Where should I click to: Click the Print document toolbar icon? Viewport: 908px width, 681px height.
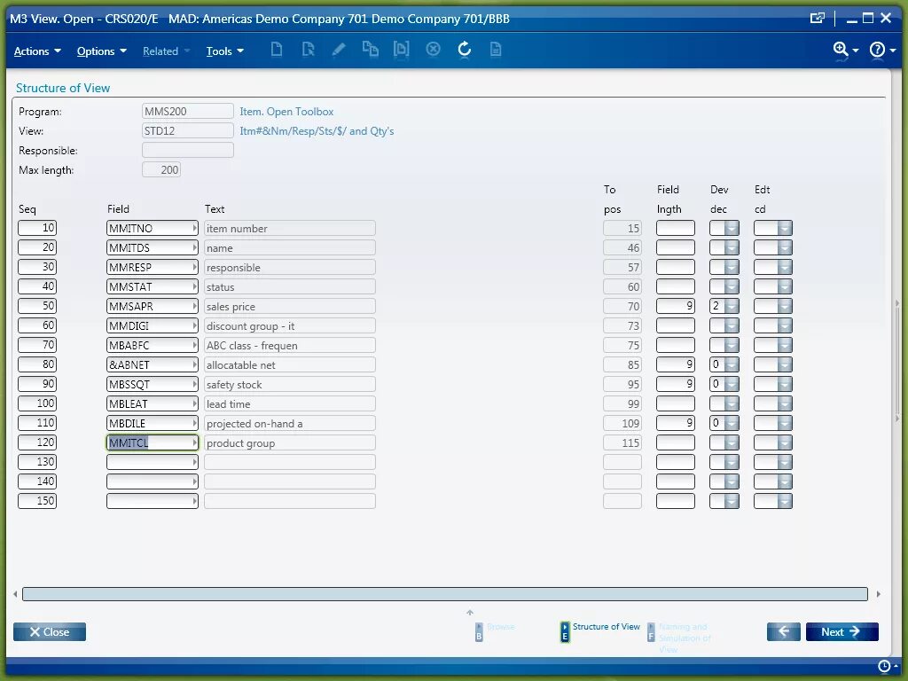(496, 50)
